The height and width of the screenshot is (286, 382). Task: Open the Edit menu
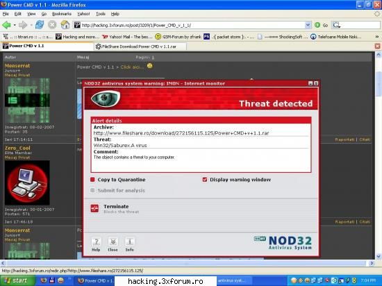pos(18,14)
